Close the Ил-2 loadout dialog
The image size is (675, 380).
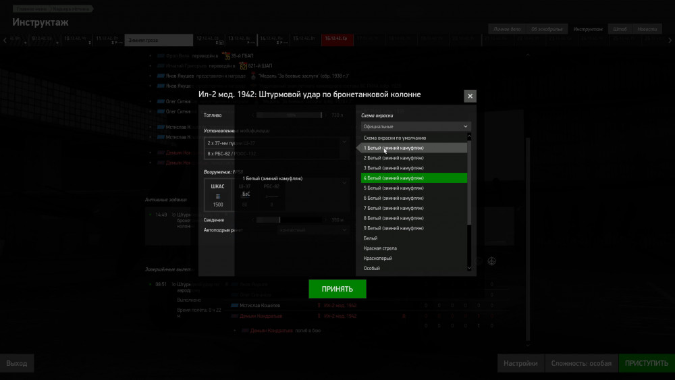pos(470,96)
